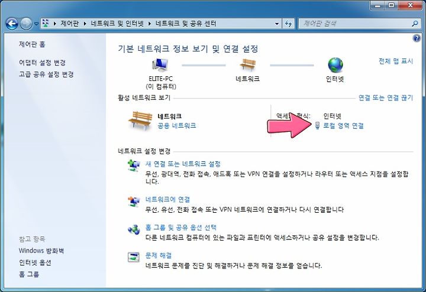The image size is (426, 292).
Task: Open Windows 방화벽 in sidebar
Action: (x=41, y=251)
